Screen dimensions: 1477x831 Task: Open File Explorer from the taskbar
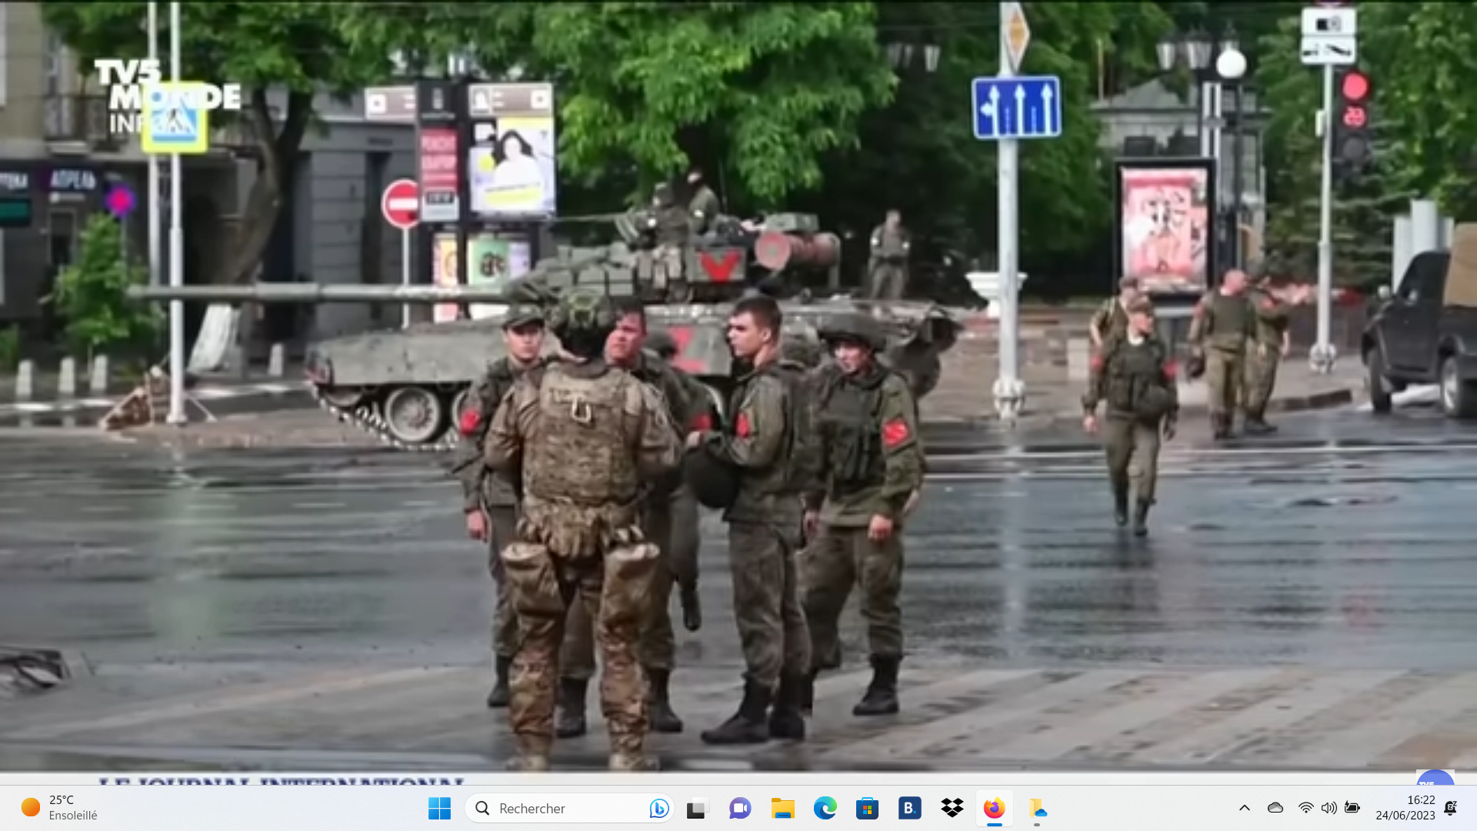(782, 808)
